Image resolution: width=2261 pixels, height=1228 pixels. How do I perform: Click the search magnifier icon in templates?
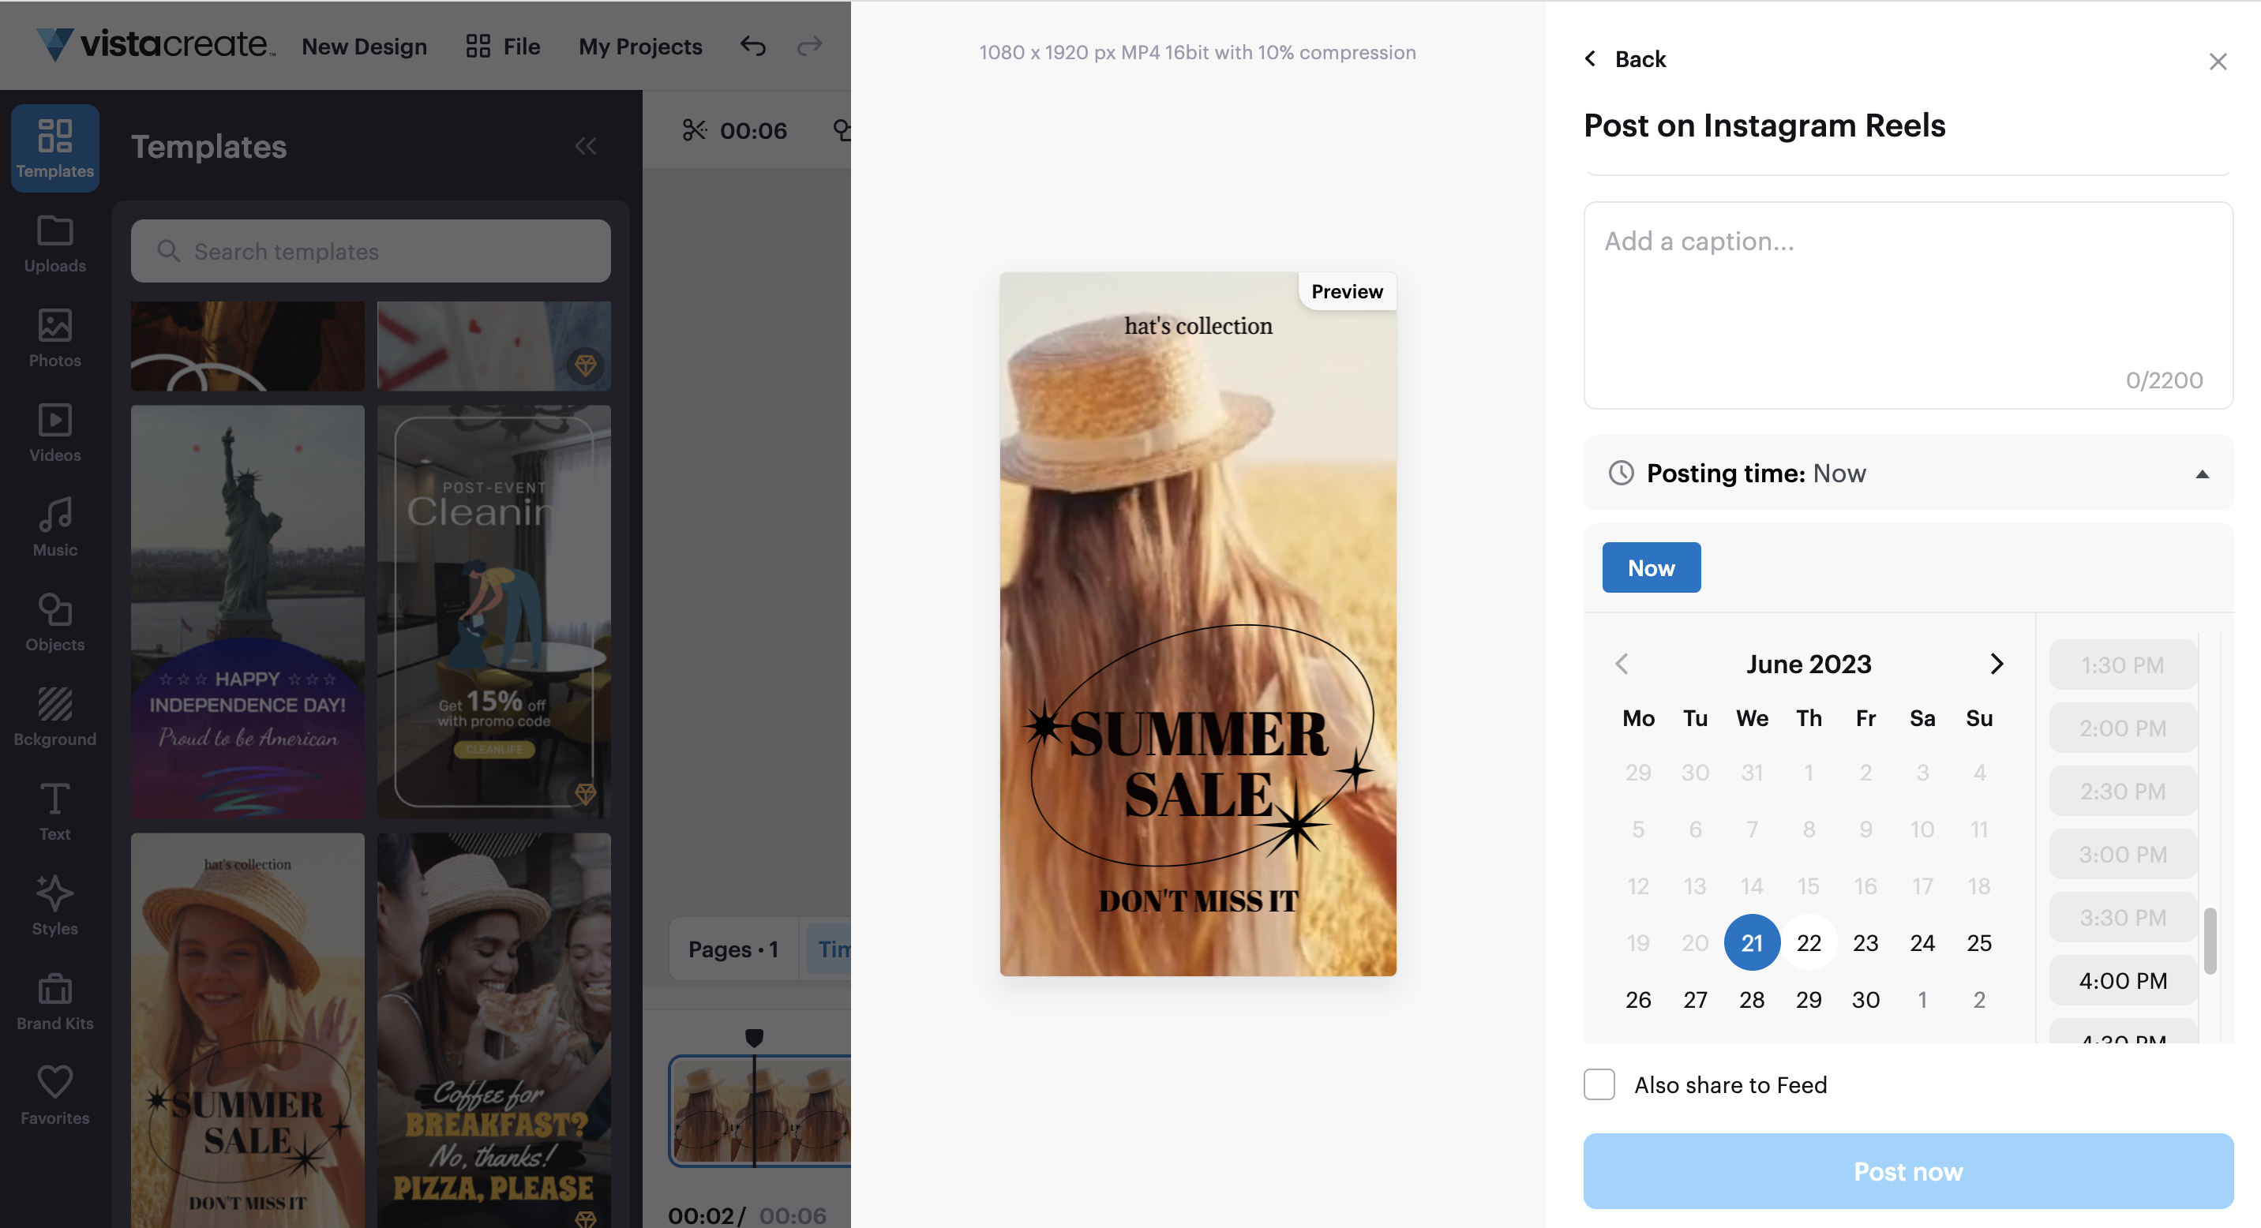(168, 251)
